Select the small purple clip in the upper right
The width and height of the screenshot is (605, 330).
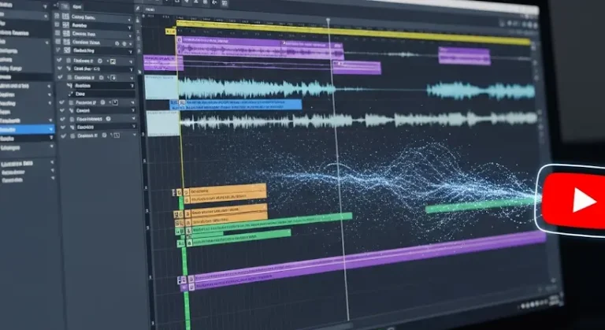pos(464,56)
